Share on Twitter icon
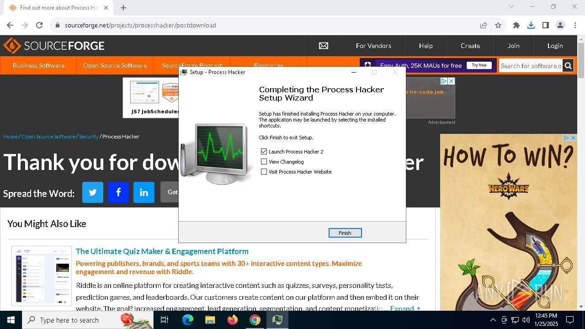 (93, 192)
